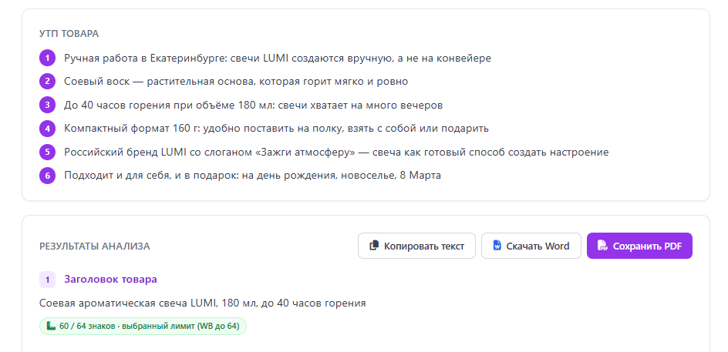Click the 60 / 64 знаков limit badge
Screen dimensions: 728x352
tap(143, 326)
